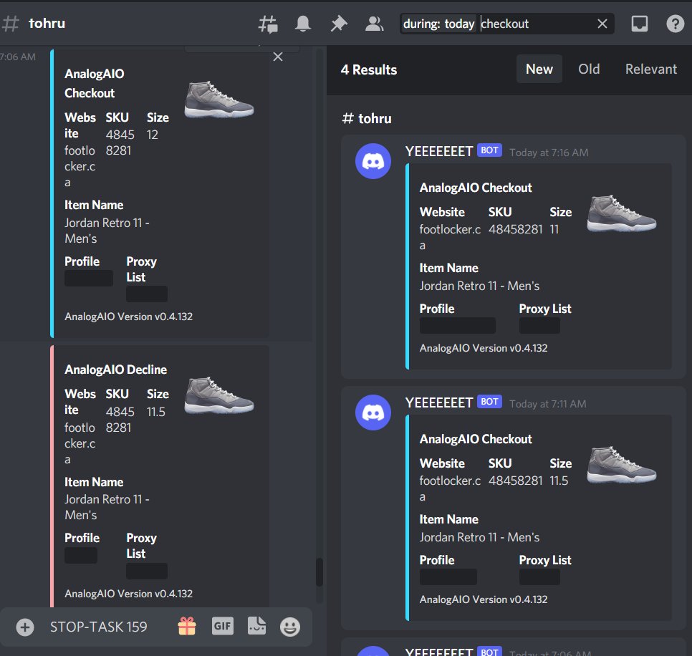Click size '11.5' value in Decline embed

155,412
